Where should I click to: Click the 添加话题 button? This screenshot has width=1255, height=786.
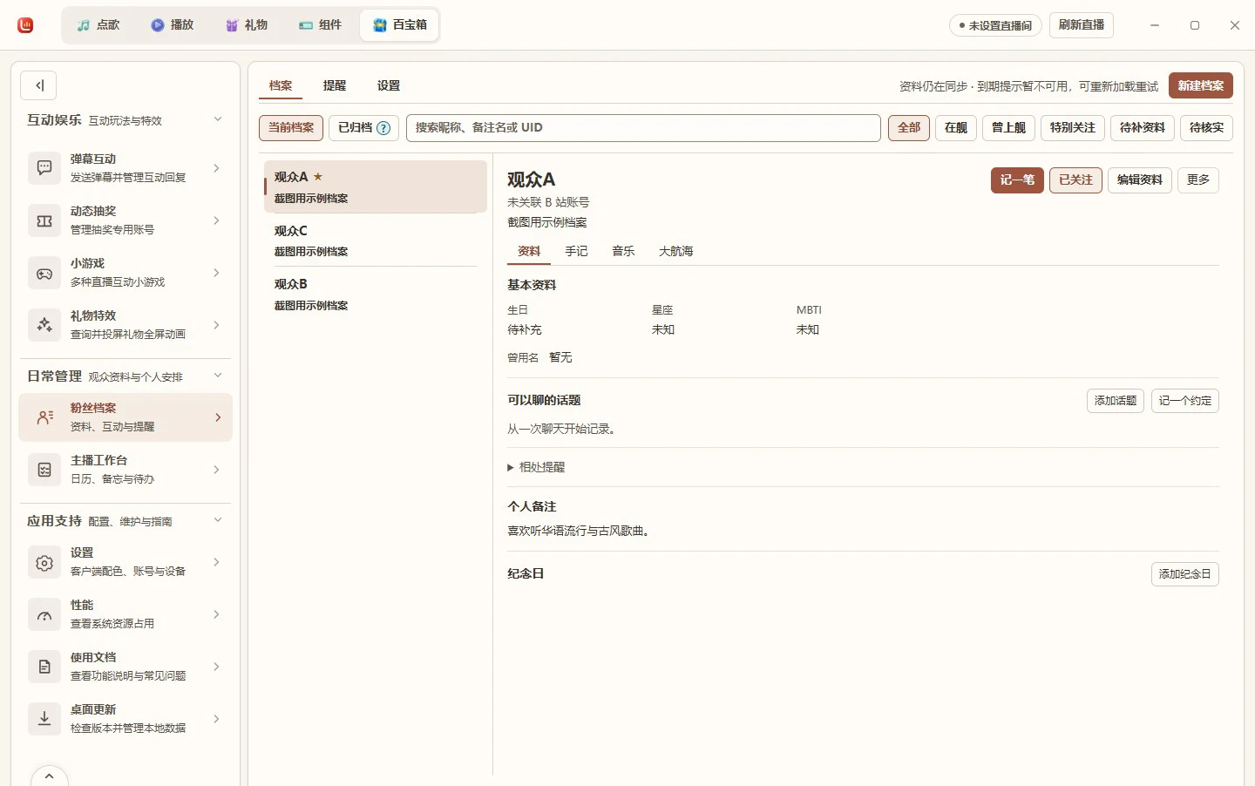pos(1116,401)
